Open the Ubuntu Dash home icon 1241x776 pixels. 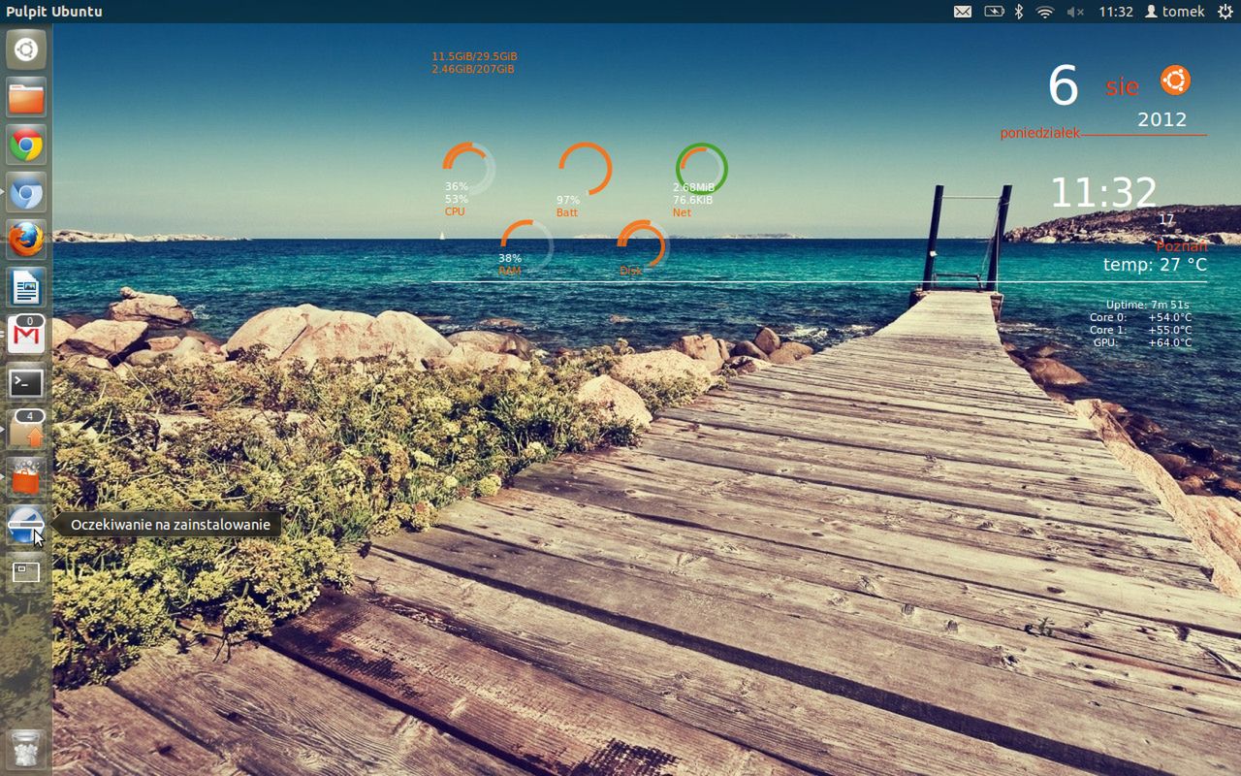click(x=26, y=50)
